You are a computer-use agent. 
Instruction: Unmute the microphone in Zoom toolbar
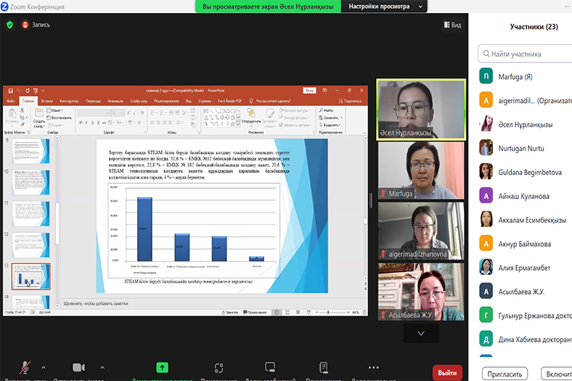point(25,369)
